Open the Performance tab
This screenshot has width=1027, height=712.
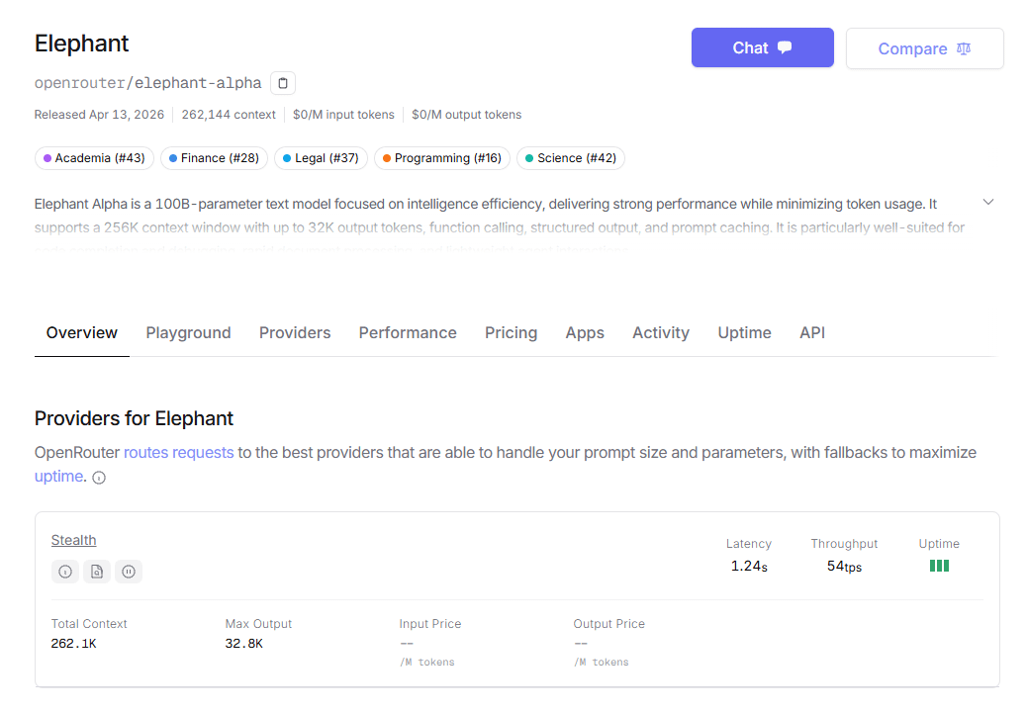(x=408, y=333)
